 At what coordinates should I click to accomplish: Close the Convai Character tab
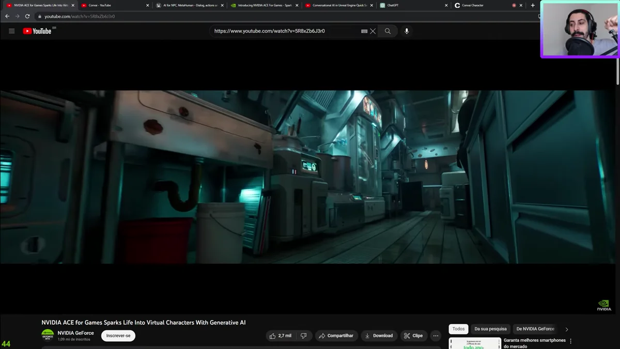(x=521, y=5)
